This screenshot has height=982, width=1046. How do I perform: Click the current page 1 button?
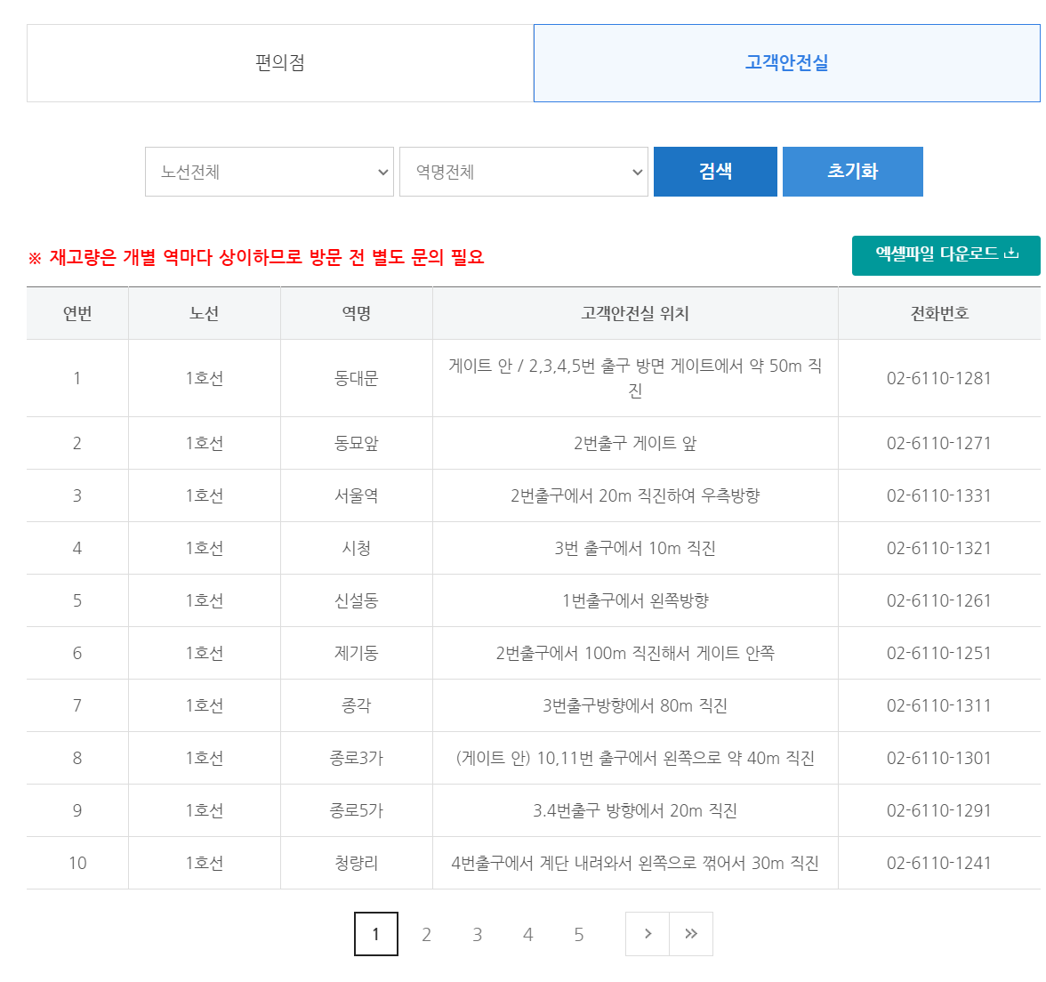click(x=375, y=934)
